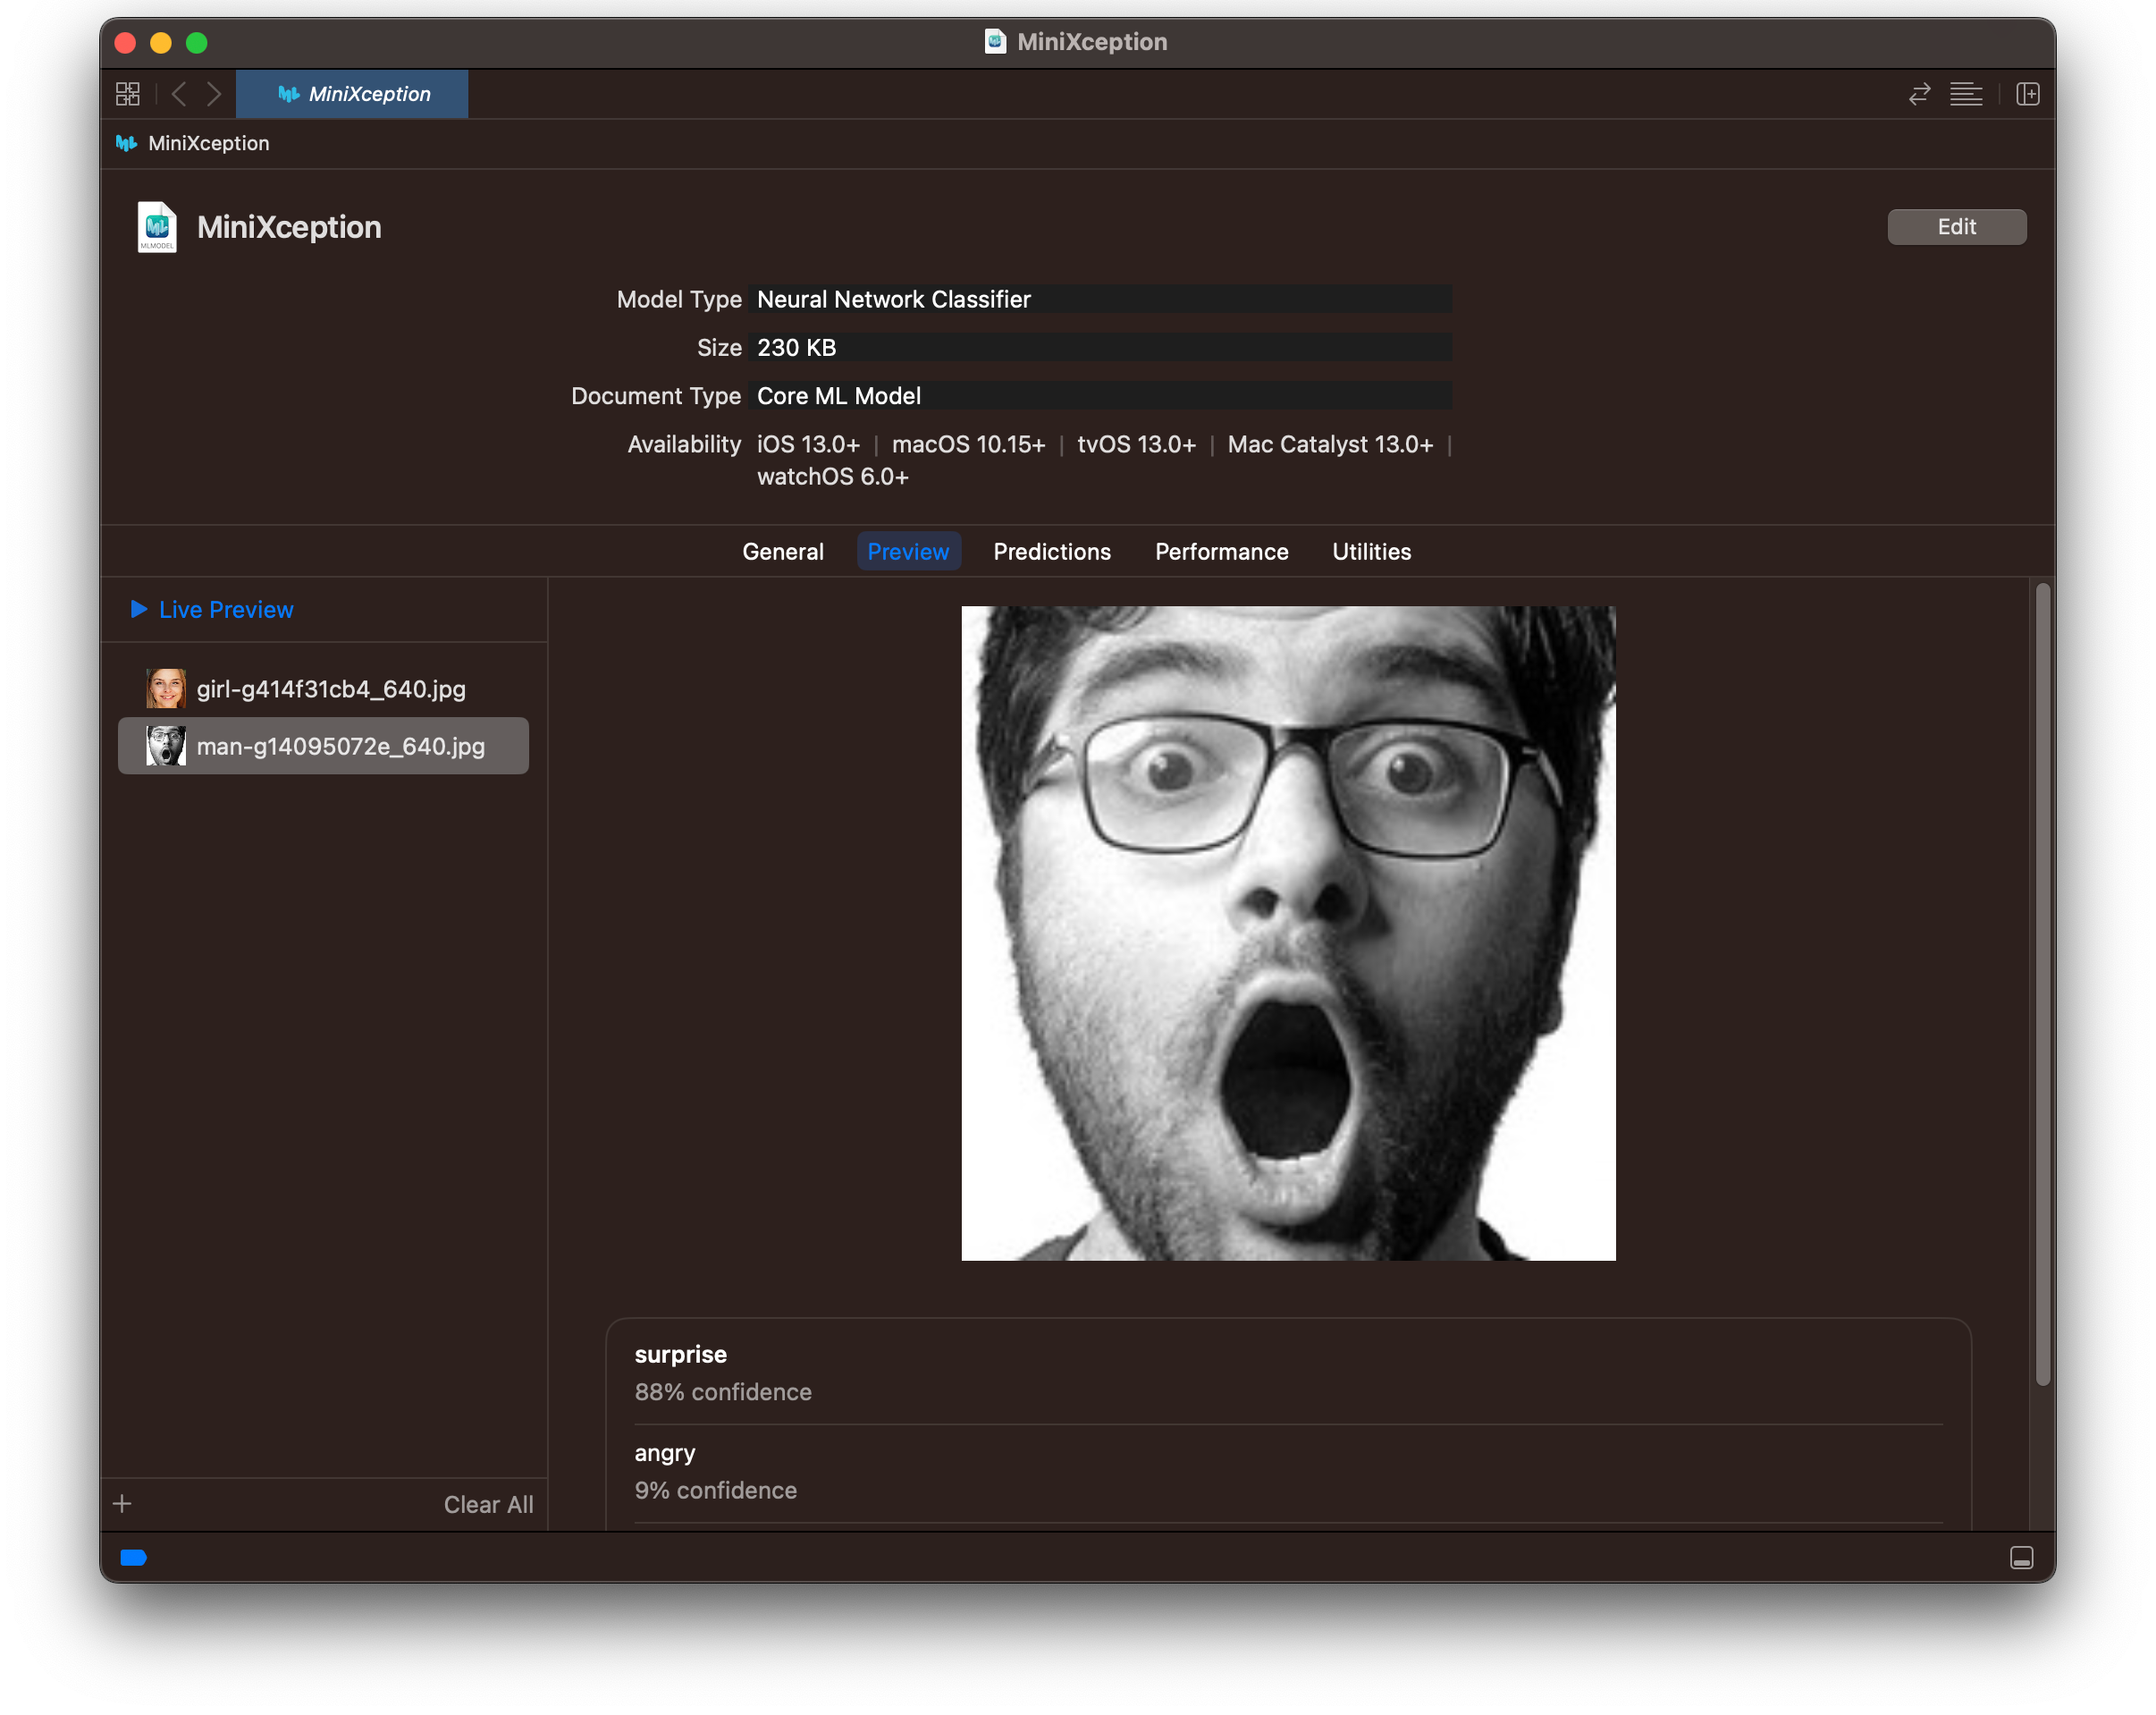
Task: Click the MiniXception breadcrumb path item
Action: click(x=208, y=143)
